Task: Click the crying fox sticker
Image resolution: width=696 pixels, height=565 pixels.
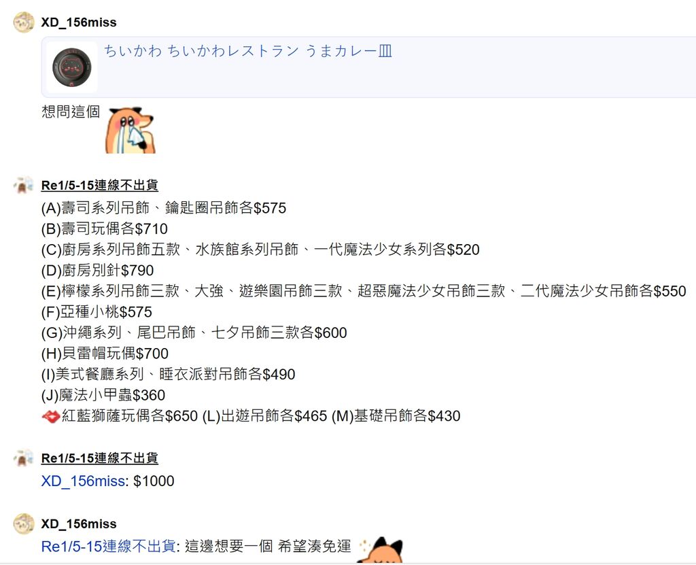Action: click(x=130, y=130)
